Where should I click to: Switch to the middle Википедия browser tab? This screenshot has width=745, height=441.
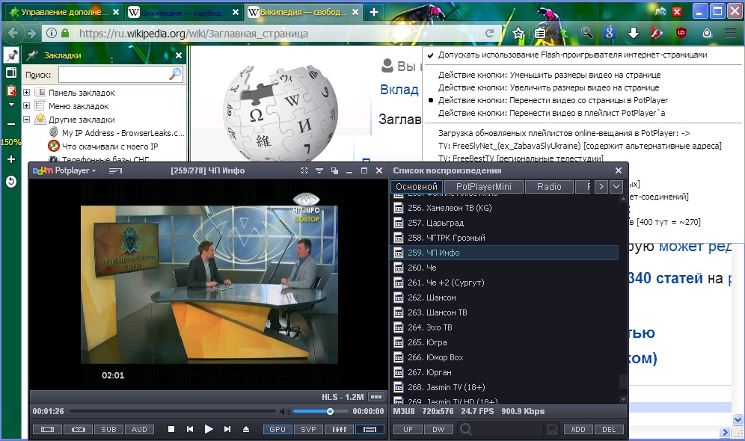[x=183, y=13]
